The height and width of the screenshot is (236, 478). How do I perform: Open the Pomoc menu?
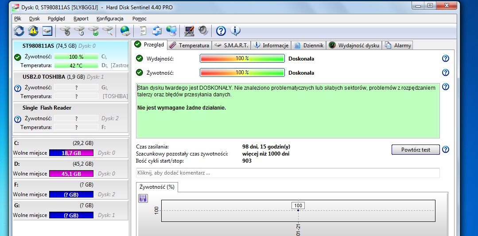click(x=140, y=19)
